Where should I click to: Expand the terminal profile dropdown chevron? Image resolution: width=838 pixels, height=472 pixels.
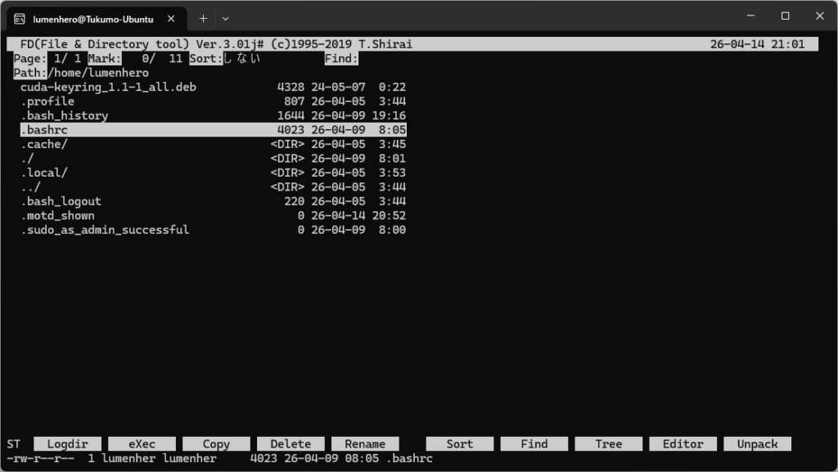coord(226,18)
